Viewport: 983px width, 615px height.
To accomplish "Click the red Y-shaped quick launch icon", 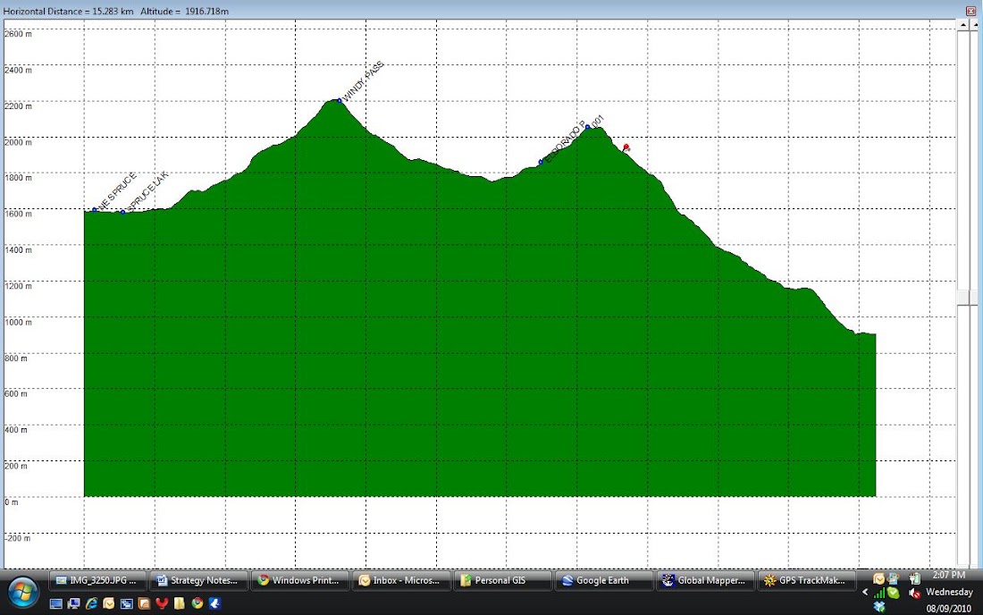I will [x=162, y=603].
